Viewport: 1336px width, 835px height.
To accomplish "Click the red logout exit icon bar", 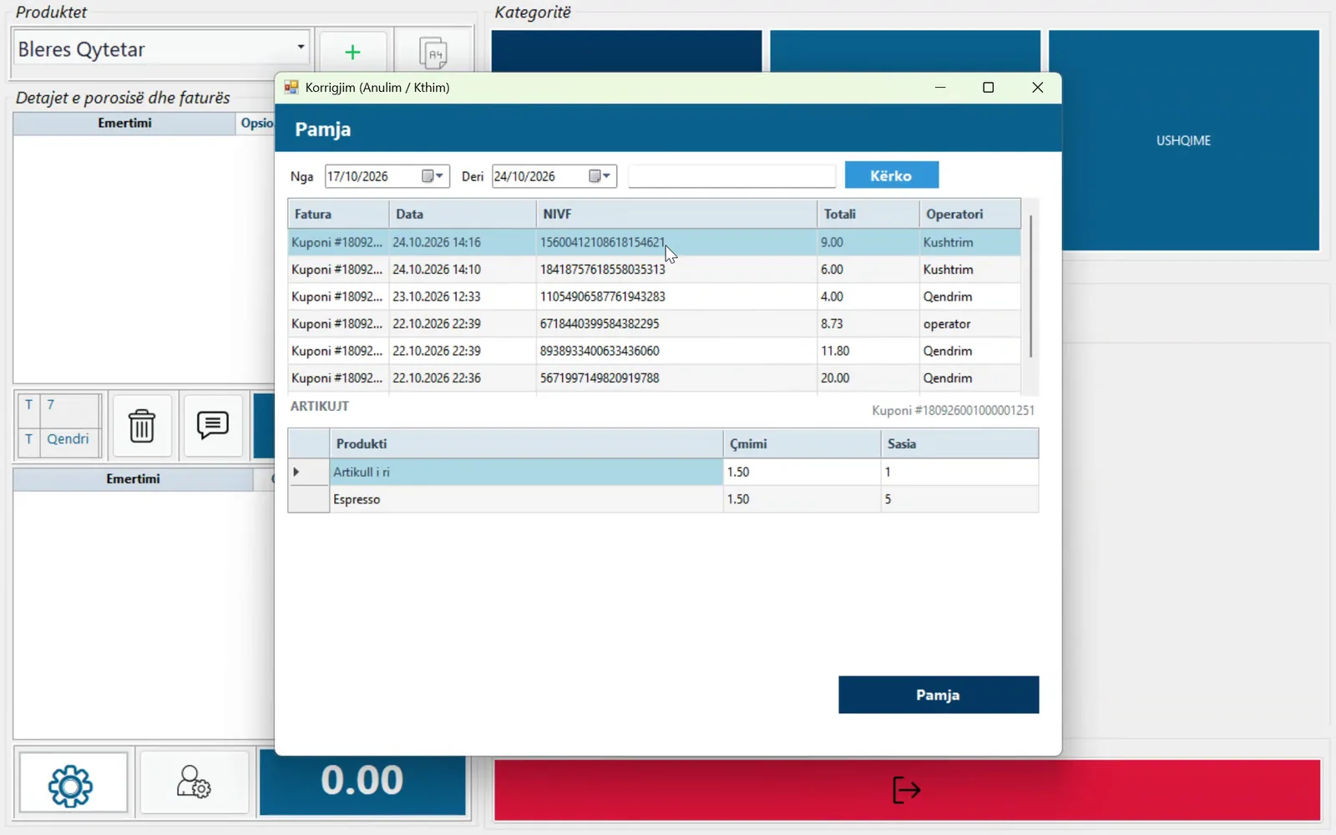I will point(907,789).
